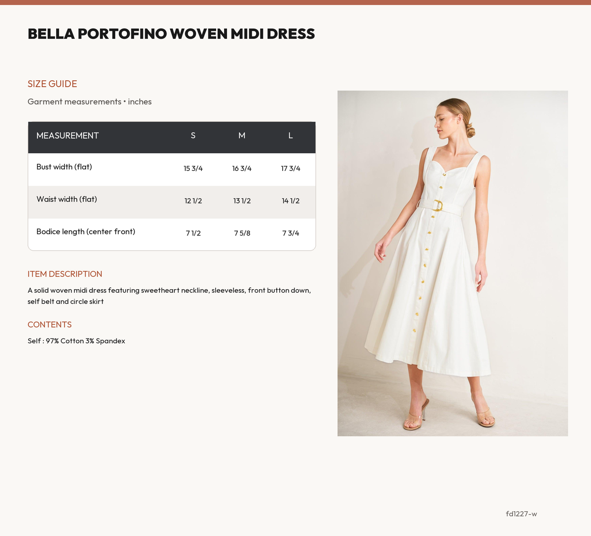Click the 'Bodice length (center front)' label

tap(86, 232)
